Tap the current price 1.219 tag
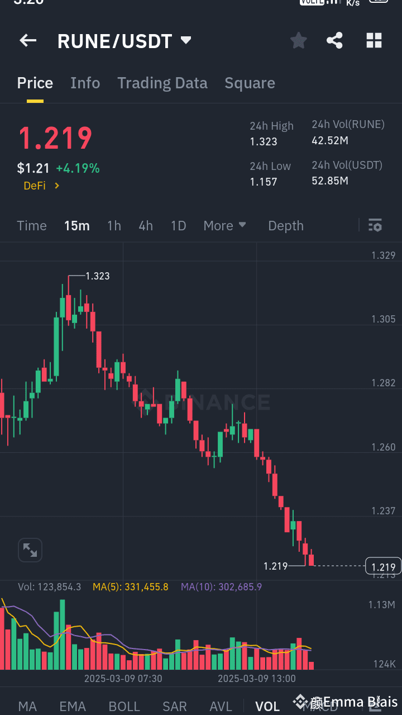402x715 pixels. pyautogui.click(x=383, y=566)
